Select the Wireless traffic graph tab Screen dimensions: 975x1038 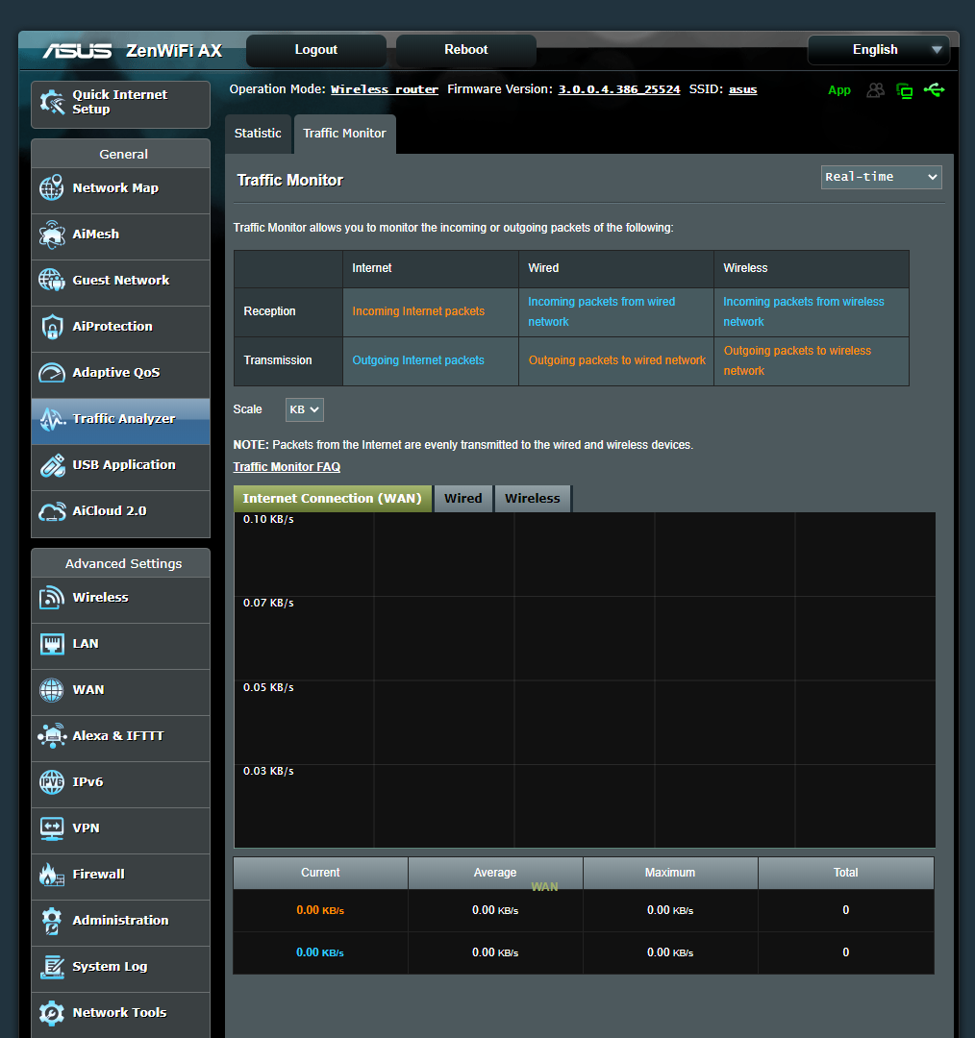coord(532,499)
